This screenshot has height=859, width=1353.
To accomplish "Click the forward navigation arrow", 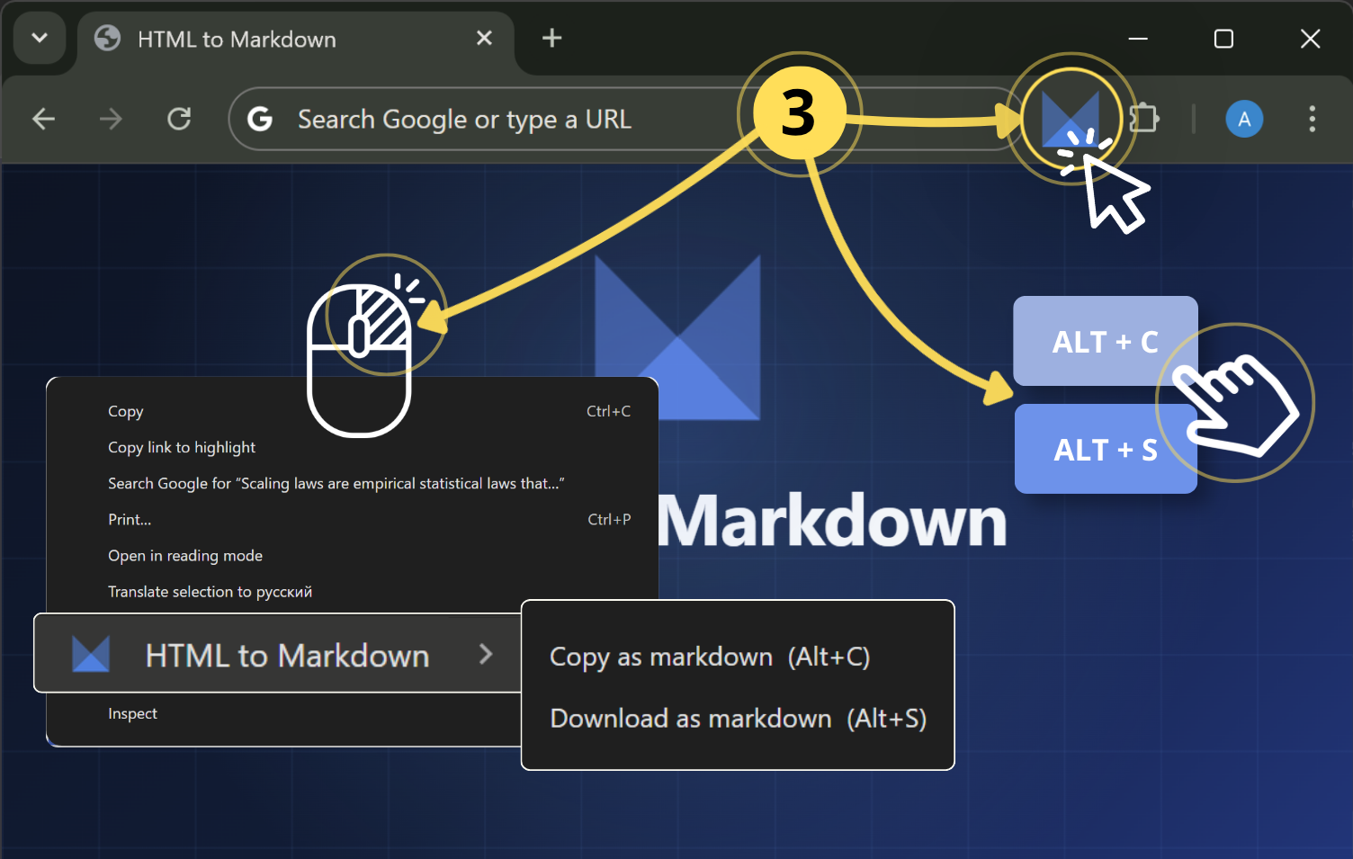I will click(111, 119).
